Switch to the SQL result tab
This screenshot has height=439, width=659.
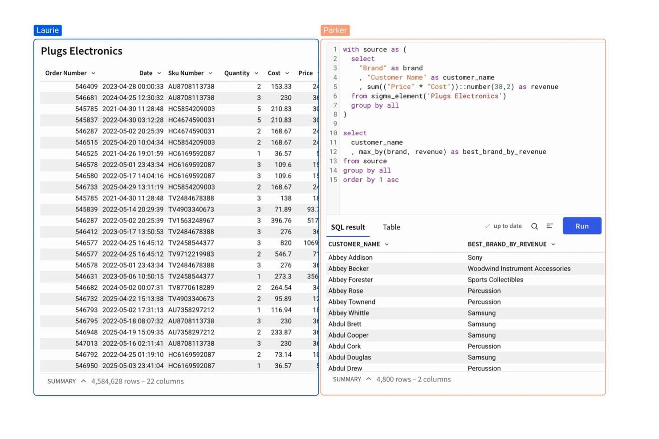tap(348, 227)
